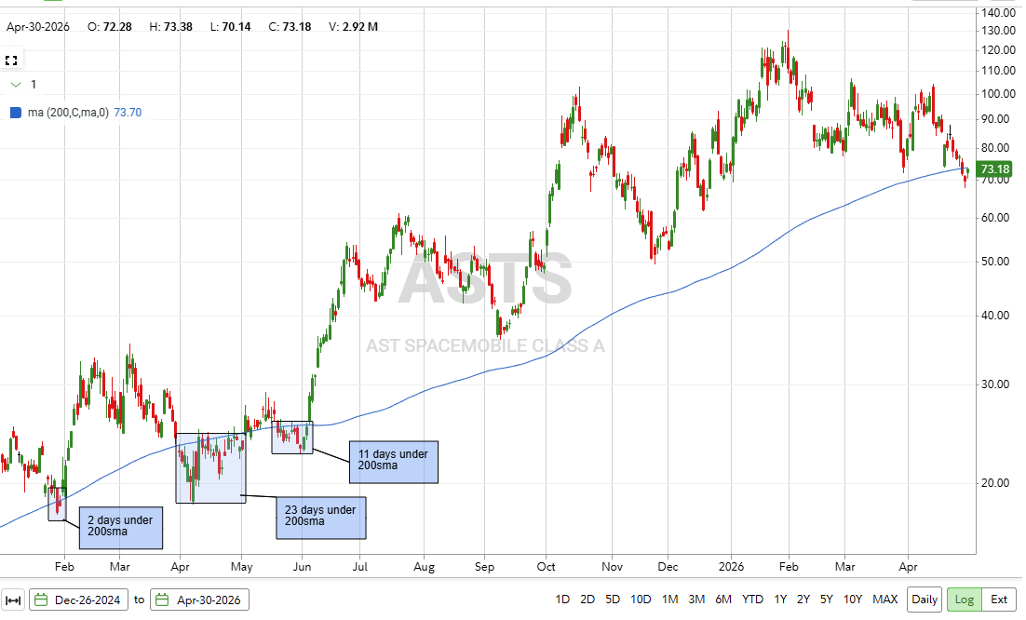Click the low price L: 70.14

click(230, 27)
